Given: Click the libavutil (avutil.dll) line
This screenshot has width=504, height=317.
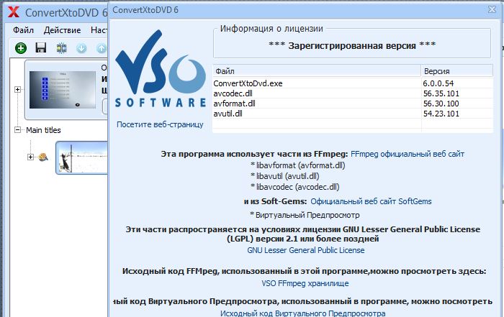Looking at the screenshot, I should 285,176.
